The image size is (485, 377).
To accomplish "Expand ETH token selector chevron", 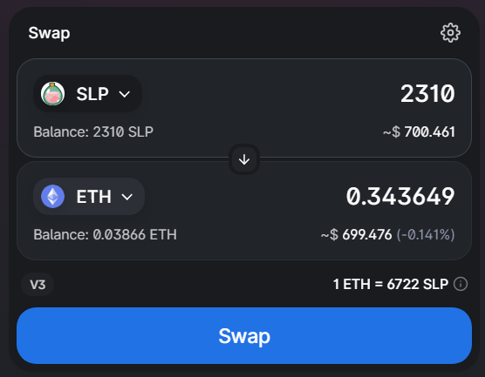I will (127, 197).
